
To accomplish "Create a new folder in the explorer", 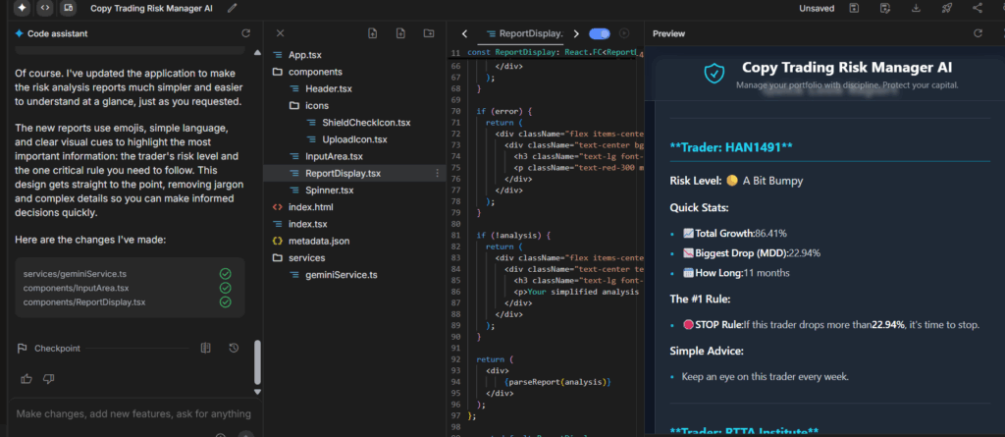I will click(x=429, y=33).
